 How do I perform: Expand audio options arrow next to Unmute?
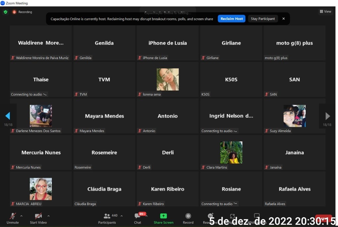click(22, 216)
